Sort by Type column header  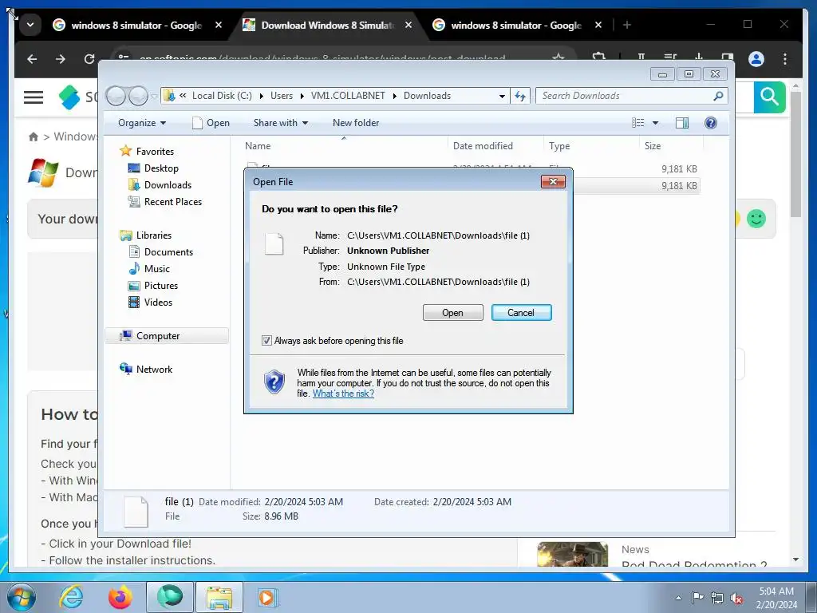pos(591,146)
